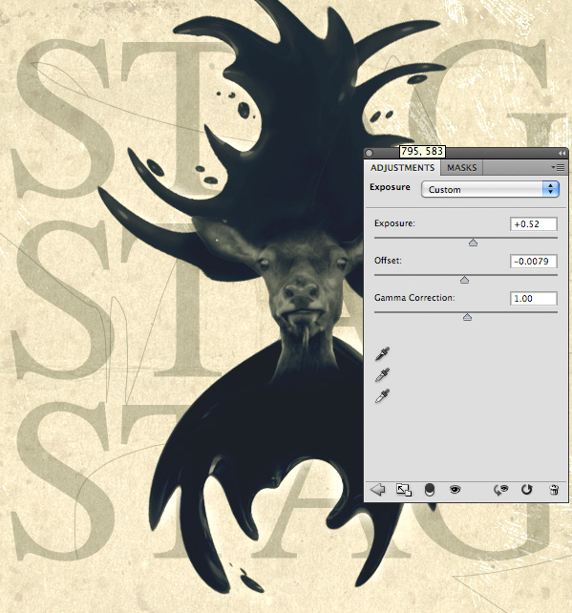Click the Offset value field -0.0079
Viewport: 572px width, 613px height.
(x=533, y=262)
